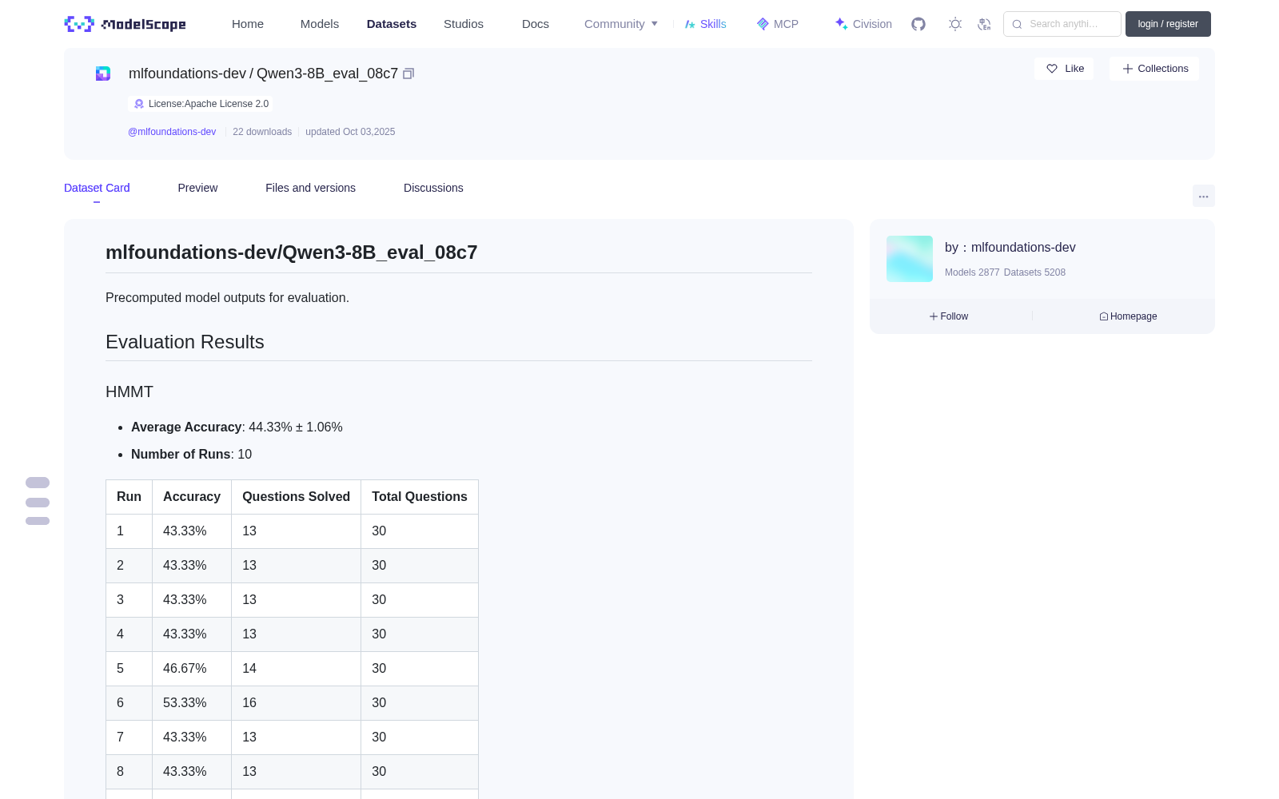Screen dimensions: 1279x799
Task: Click the login / register button
Action: click(1168, 24)
